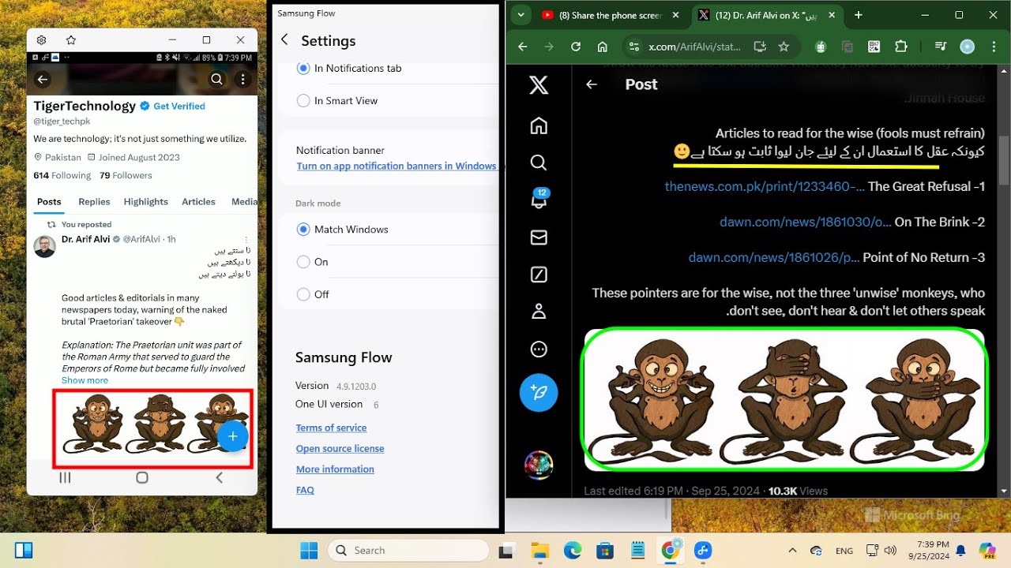The width and height of the screenshot is (1011, 568).
Task: Open the three monkeys image in X post
Action: tap(785, 399)
